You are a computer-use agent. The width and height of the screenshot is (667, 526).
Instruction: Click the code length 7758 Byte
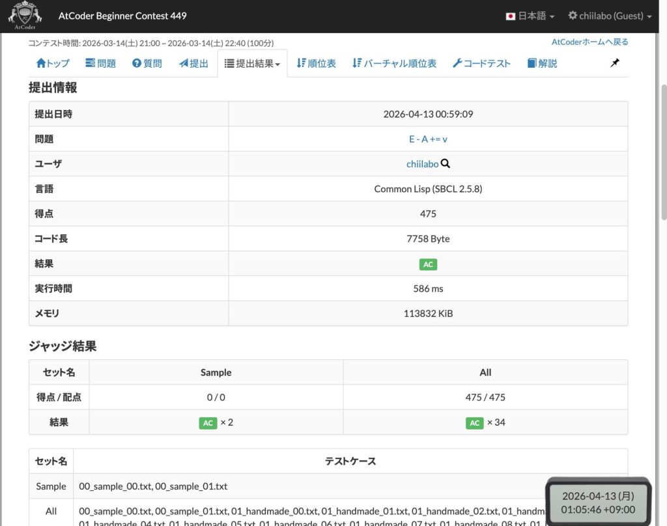pyautogui.click(x=428, y=238)
